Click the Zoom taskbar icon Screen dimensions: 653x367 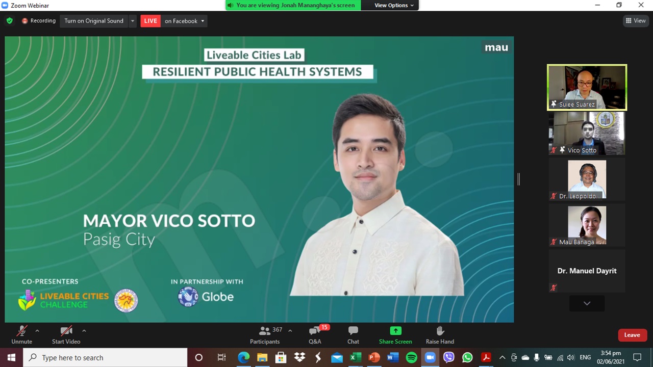(430, 357)
